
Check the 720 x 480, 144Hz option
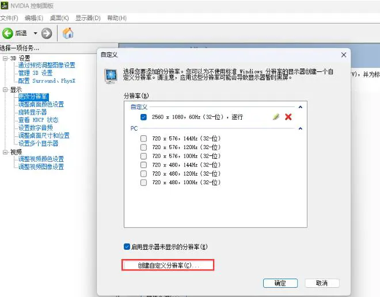pyautogui.click(x=143, y=165)
